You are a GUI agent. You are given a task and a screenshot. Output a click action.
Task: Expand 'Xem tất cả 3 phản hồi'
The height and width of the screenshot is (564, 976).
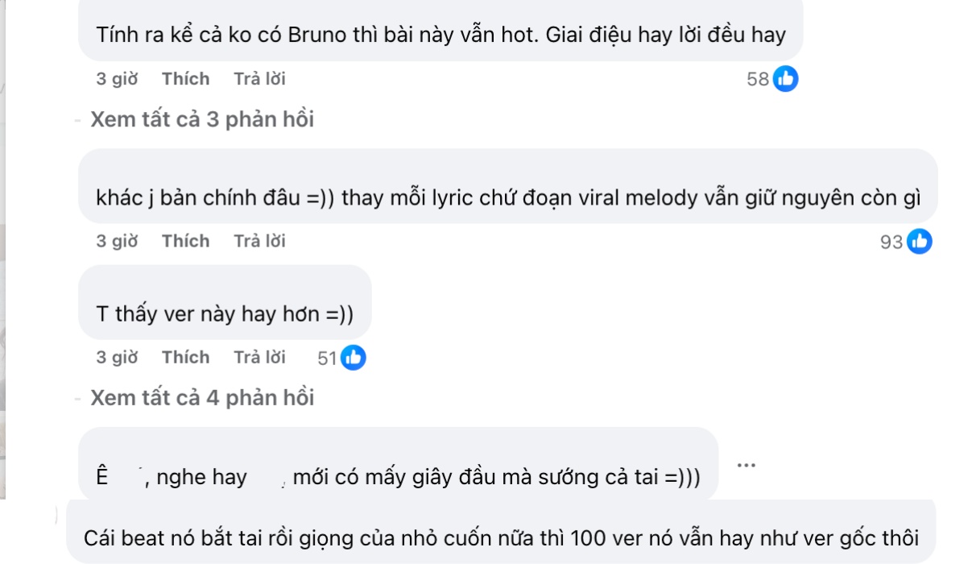(x=205, y=118)
